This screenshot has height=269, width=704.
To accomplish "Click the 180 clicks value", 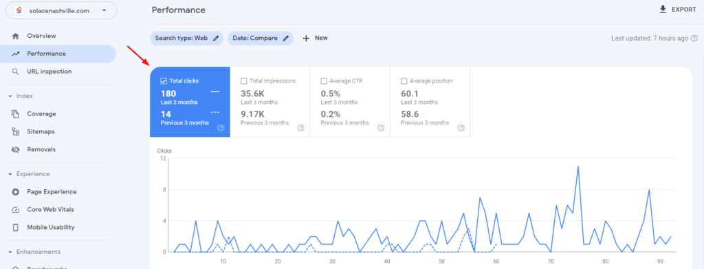I will [168, 94].
